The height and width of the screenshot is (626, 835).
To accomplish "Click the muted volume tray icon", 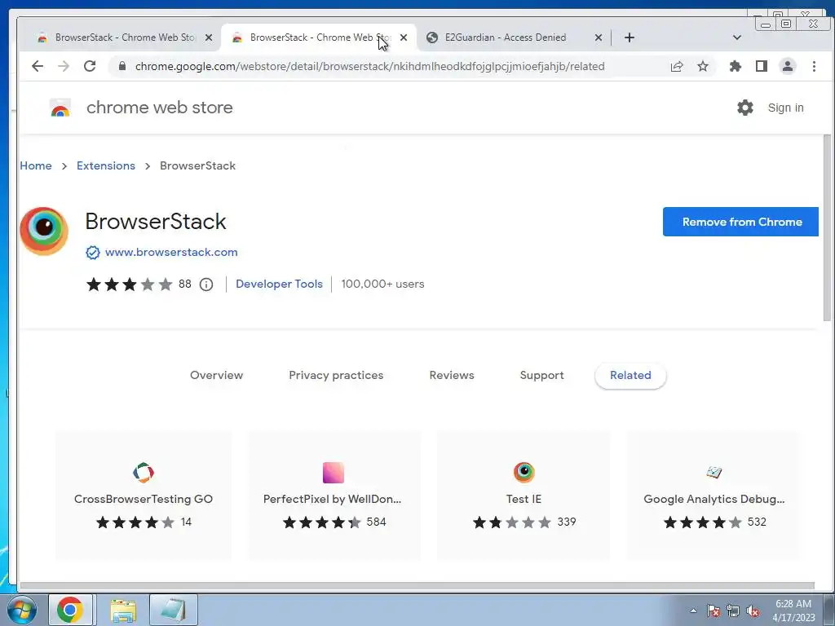I will point(753,611).
